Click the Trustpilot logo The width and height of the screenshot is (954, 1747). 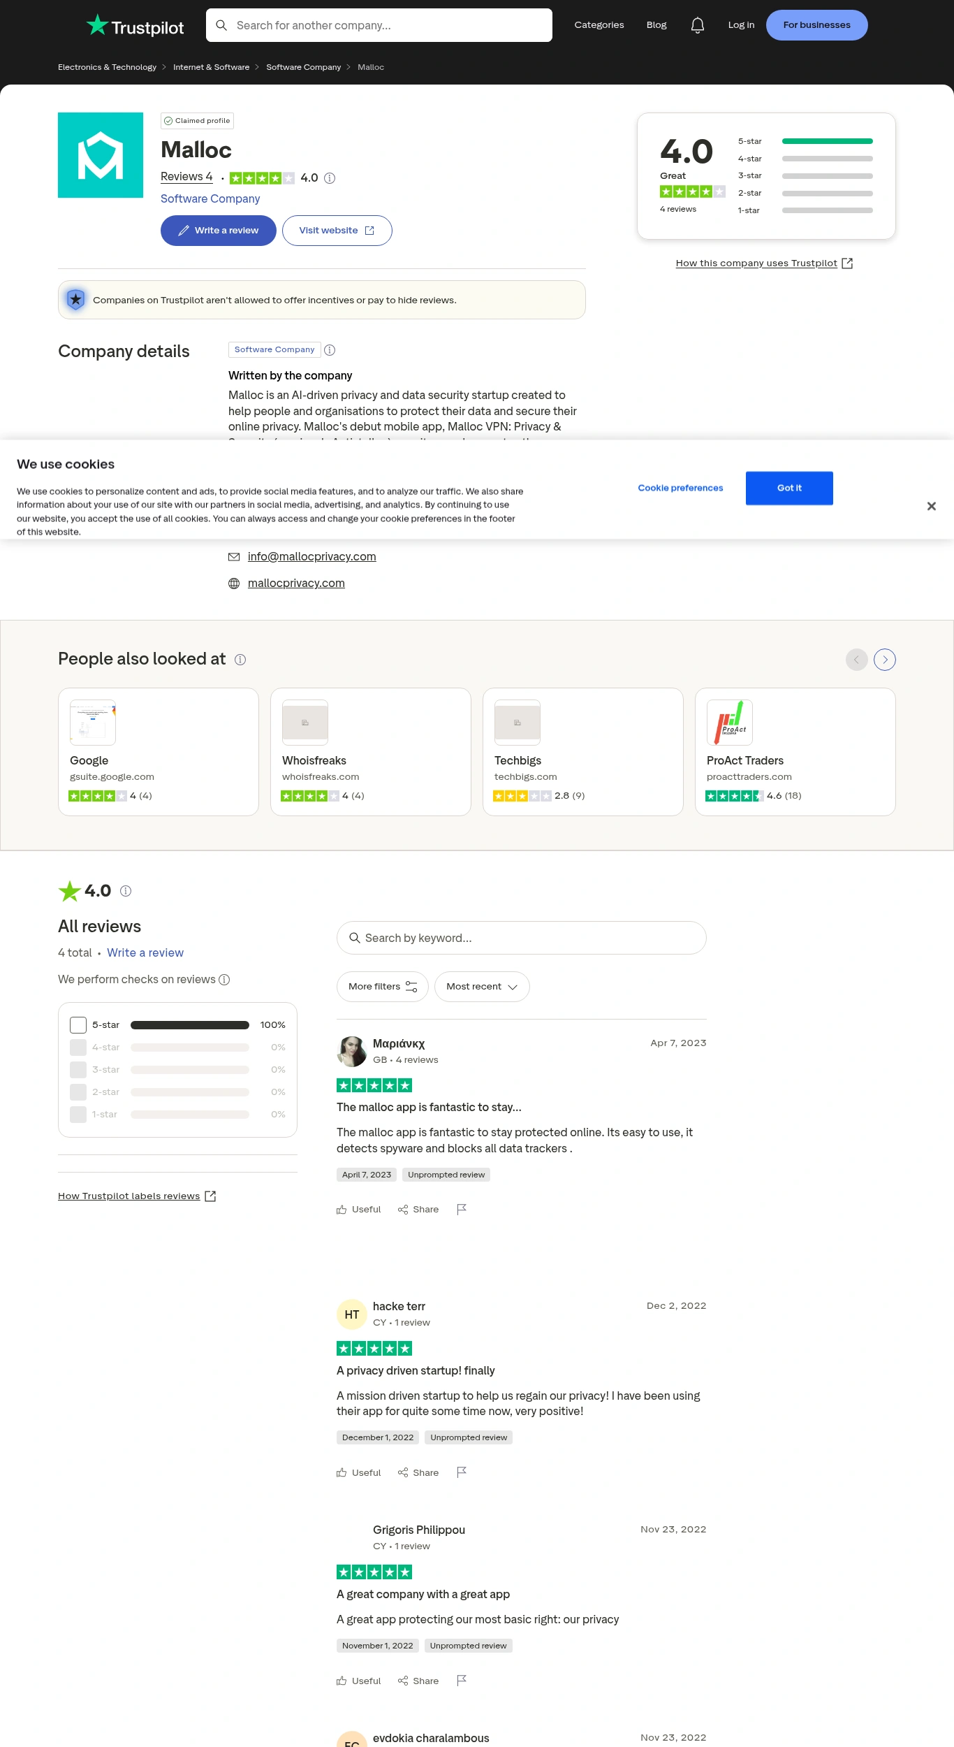point(135,26)
